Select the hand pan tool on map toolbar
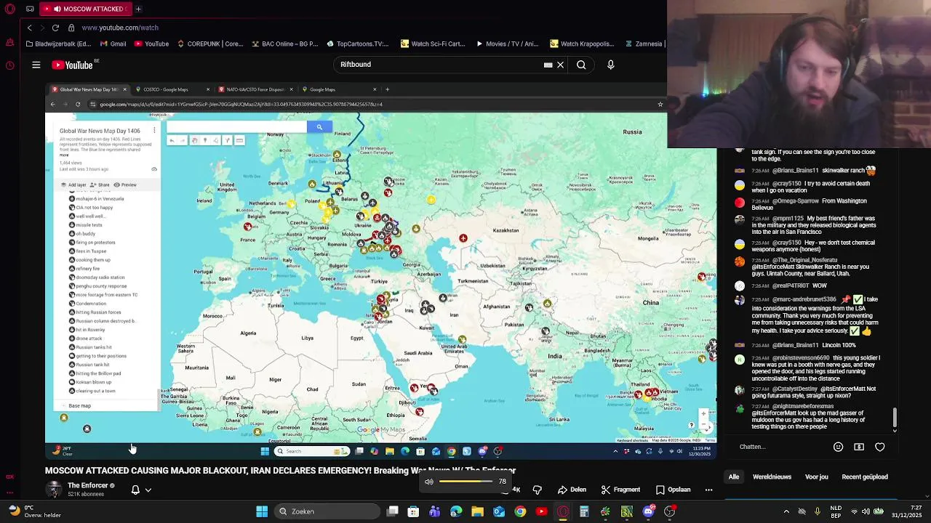 pyautogui.click(x=194, y=140)
